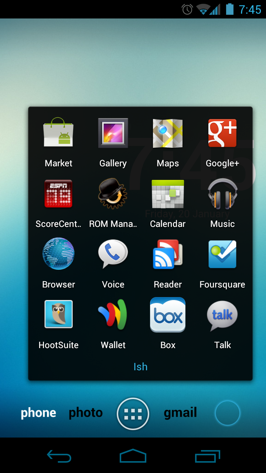The height and width of the screenshot is (473, 266).
Task: Tap the folder name Ish
Action: click(x=140, y=367)
